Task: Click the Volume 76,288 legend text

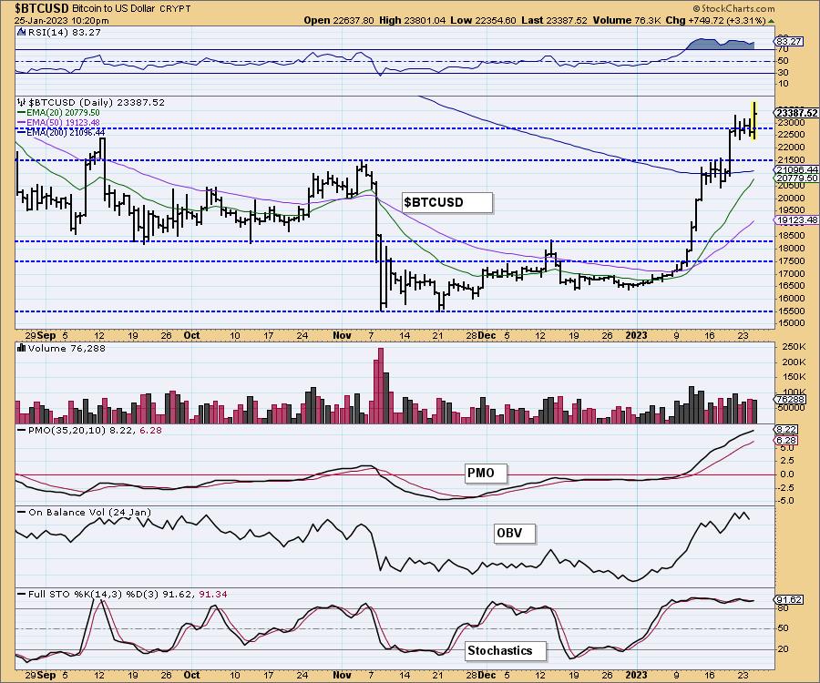Action: 67,348
